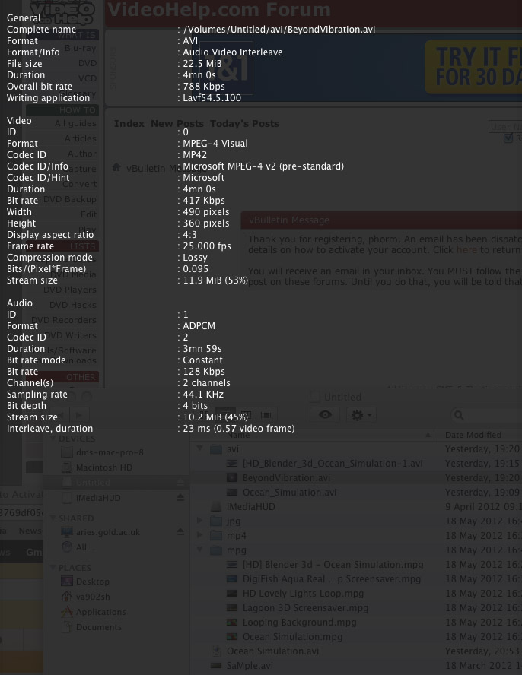Open the VCD link in VideoHelp sidebar

tap(88, 78)
